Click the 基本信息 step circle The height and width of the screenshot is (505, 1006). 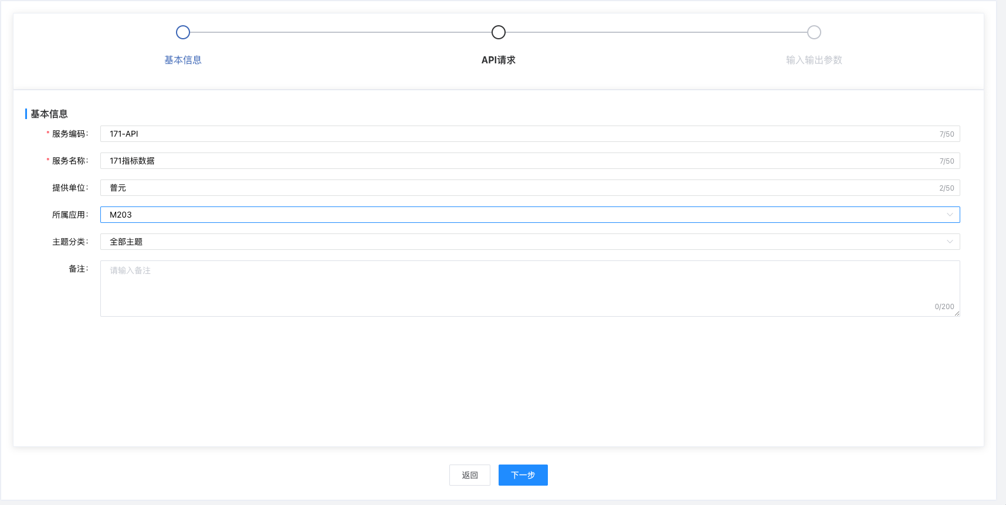(x=183, y=32)
